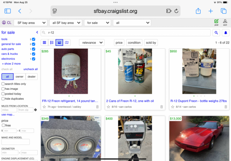Click the r-12 search field
The image size is (231, 161).
[126, 33]
